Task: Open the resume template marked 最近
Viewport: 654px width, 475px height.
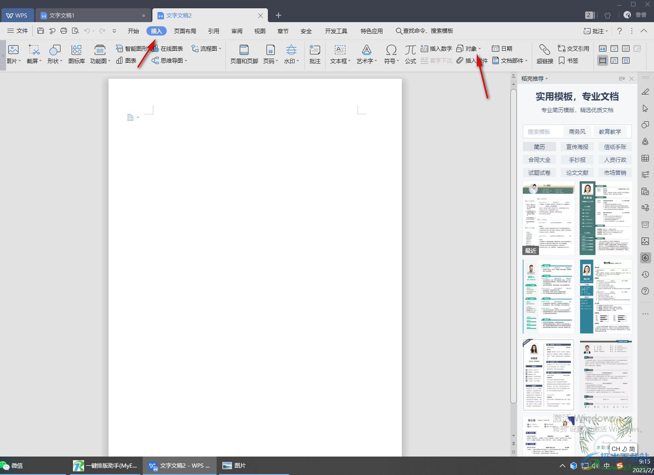Action: pyautogui.click(x=549, y=218)
